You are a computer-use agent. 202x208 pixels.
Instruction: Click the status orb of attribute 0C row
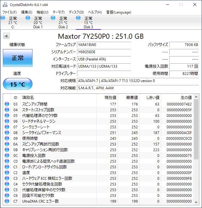7,155
